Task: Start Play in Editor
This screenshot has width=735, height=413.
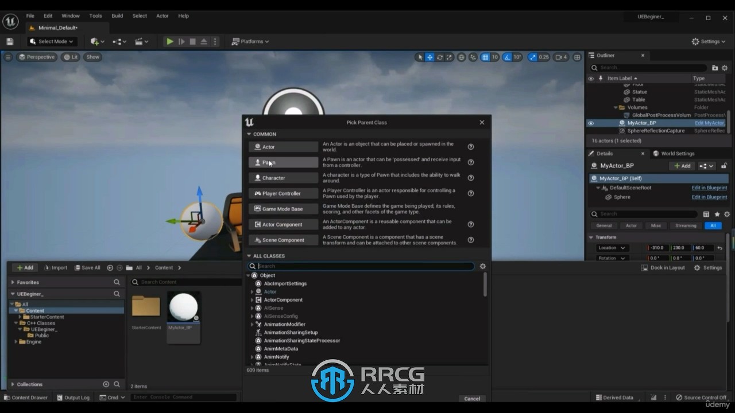Action: 170,41
